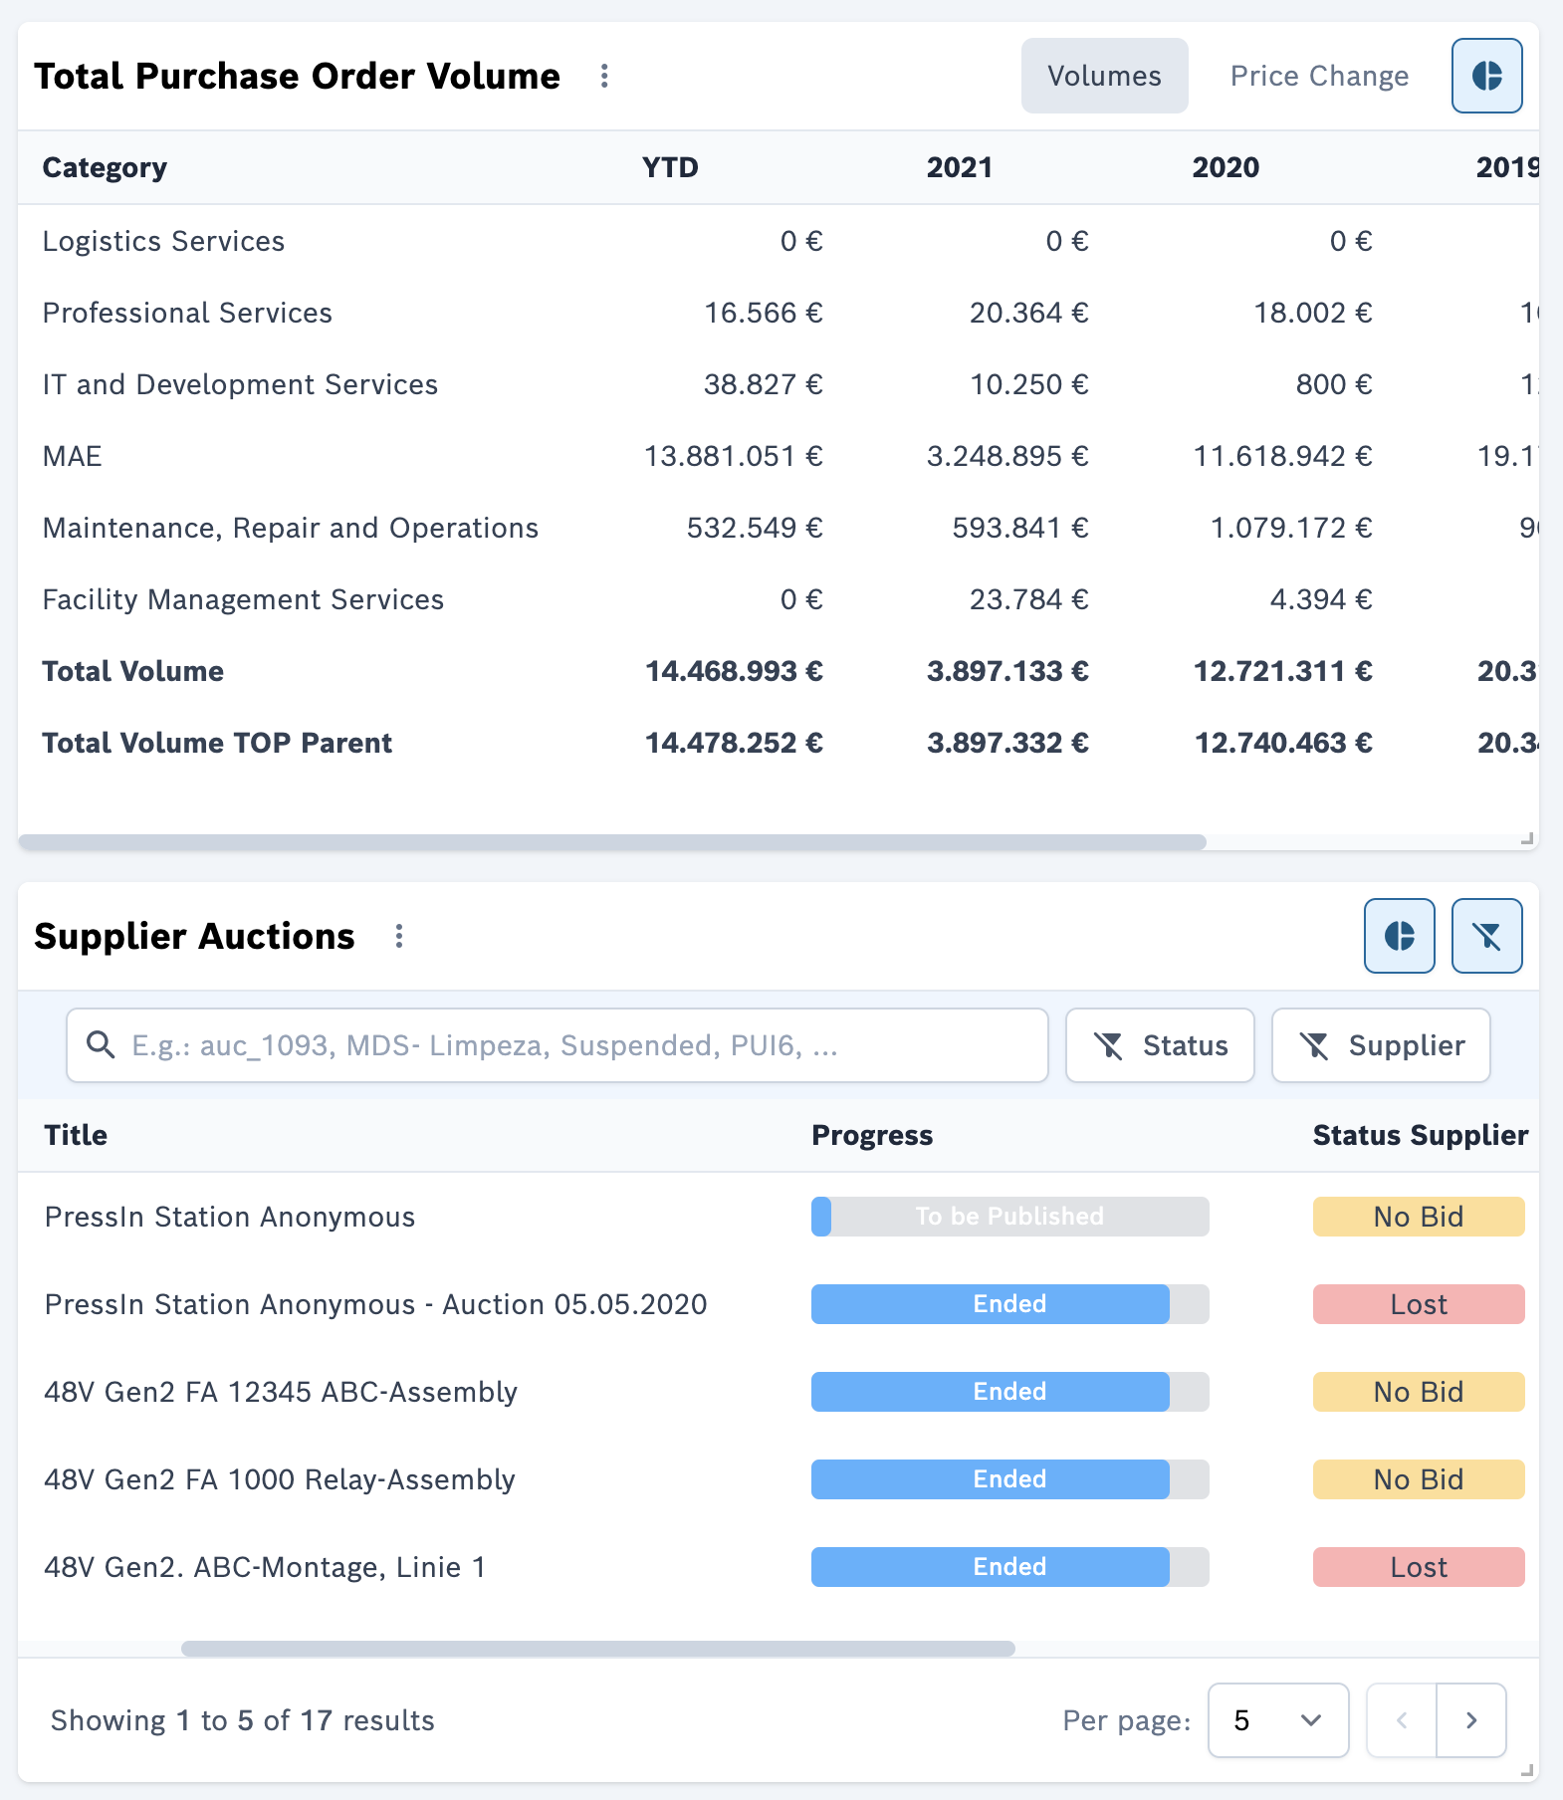
Task: Click the search magnifier icon
Action: coord(101,1045)
